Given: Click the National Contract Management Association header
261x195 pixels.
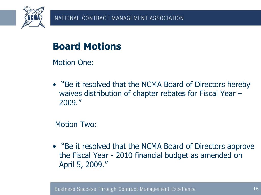Looking at the screenshot, I should (x=119, y=18).
